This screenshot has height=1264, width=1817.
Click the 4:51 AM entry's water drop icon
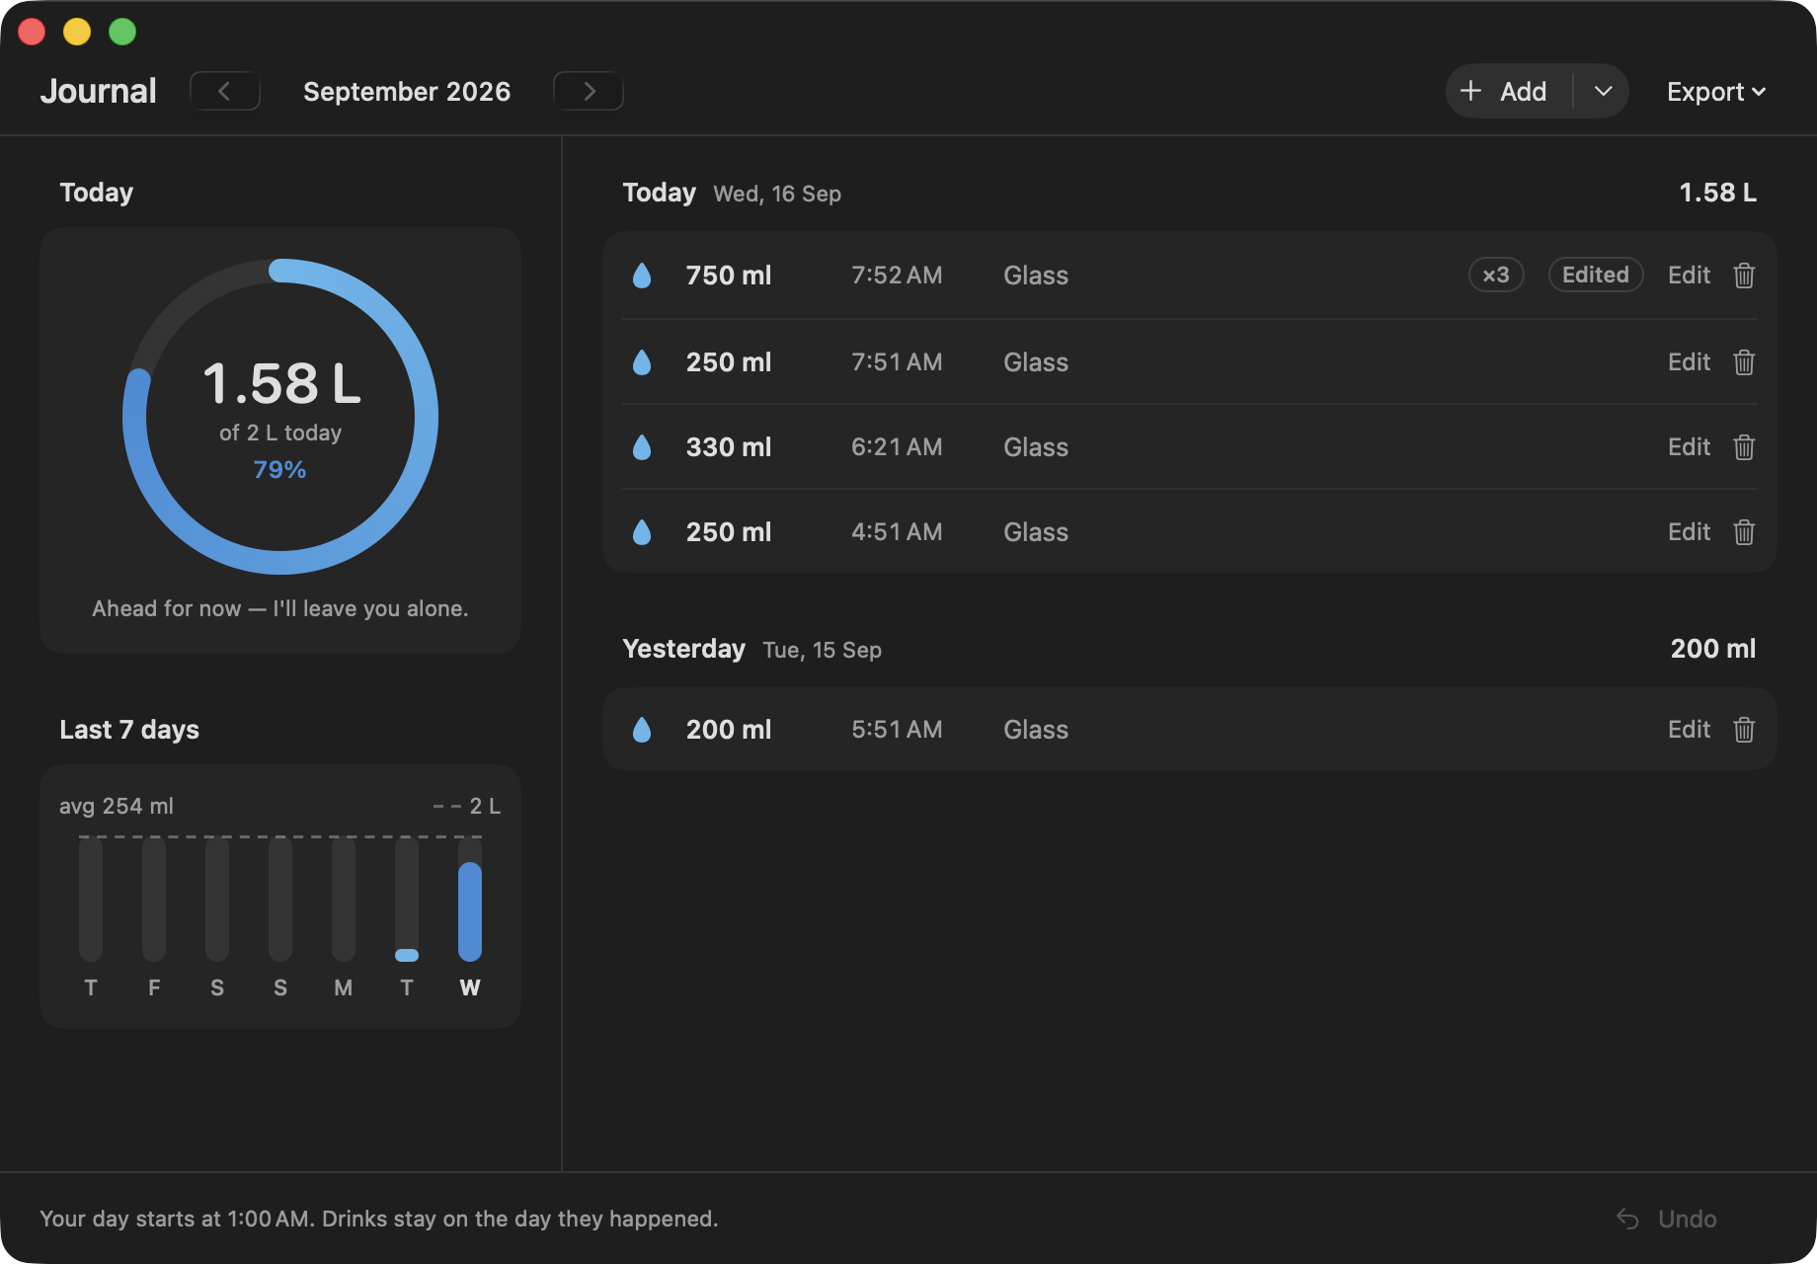pyautogui.click(x=642, y=532)
